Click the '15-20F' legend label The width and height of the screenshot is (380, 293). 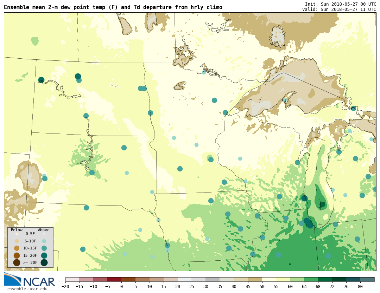(x=30, y=255)
